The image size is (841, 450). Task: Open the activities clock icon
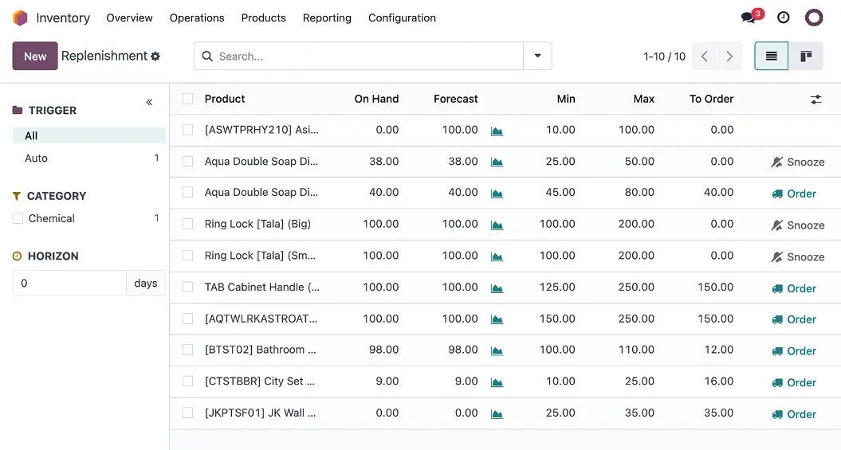[x=783, y=18]
